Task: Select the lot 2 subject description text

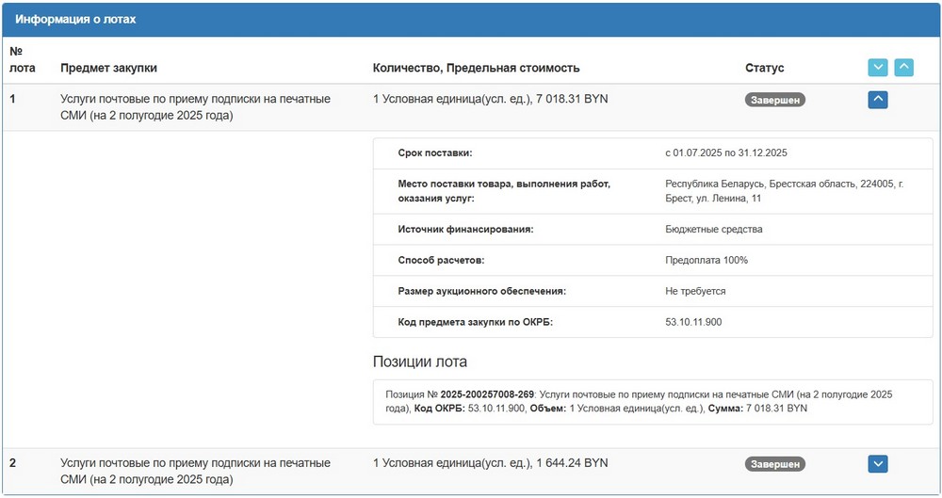Action: pos(195,471)
